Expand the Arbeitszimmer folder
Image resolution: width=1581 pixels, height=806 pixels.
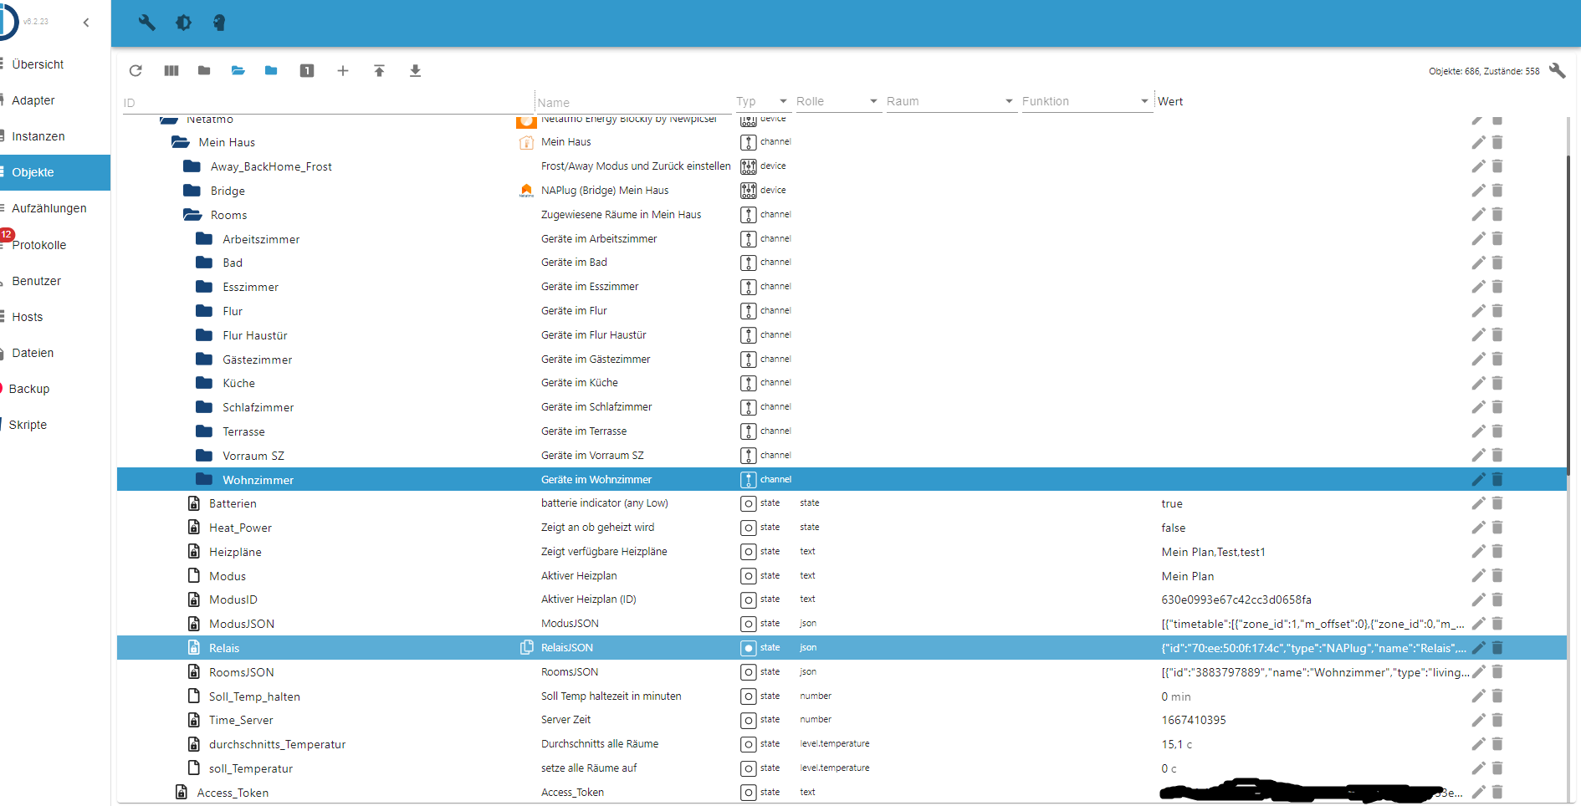tap(204, 239)
